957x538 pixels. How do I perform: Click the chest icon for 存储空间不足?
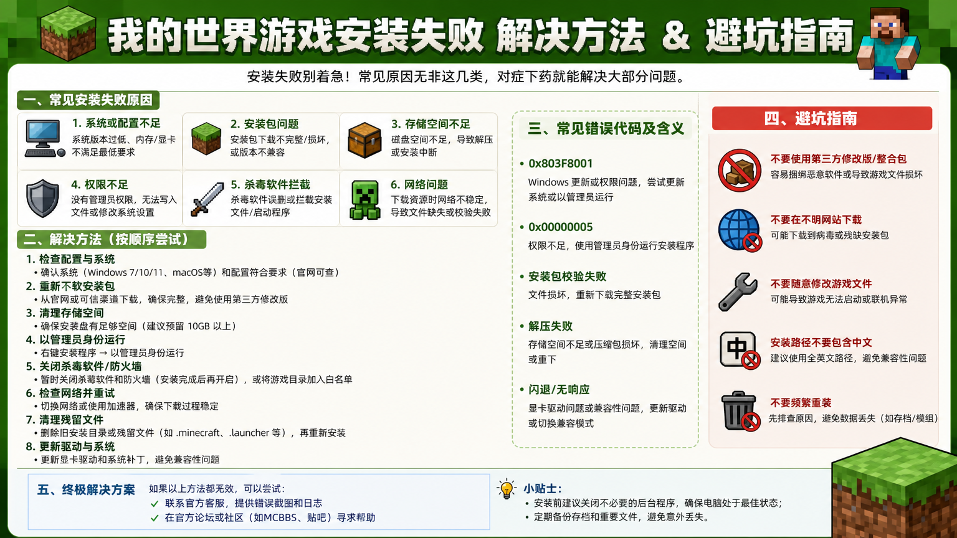click(x=364, y=139)
